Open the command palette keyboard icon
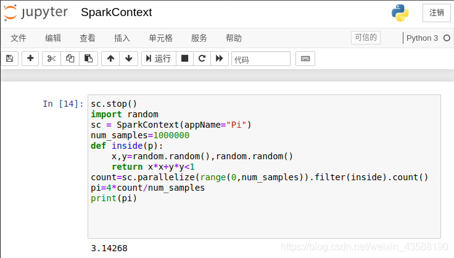Image resolution: width=454 pixels, height=258 pixels. coord(305,59)
